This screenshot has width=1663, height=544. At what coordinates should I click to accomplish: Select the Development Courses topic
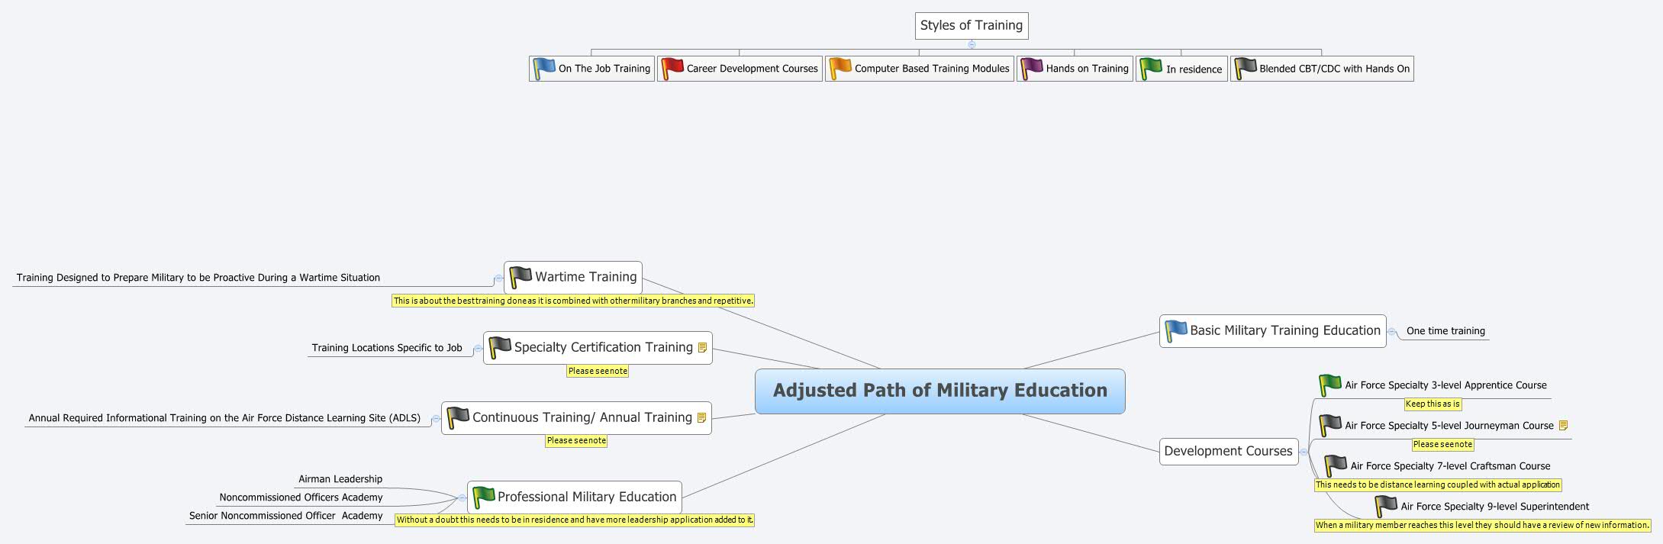(x=1229, y=451)
